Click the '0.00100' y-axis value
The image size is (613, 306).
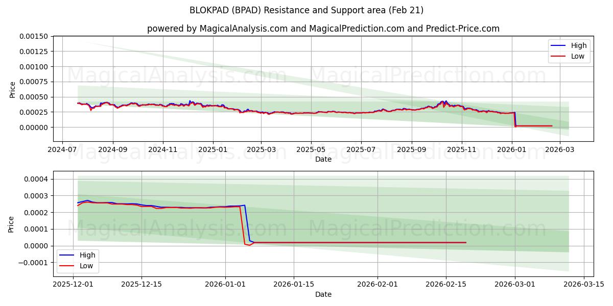[x=34, y=67]
